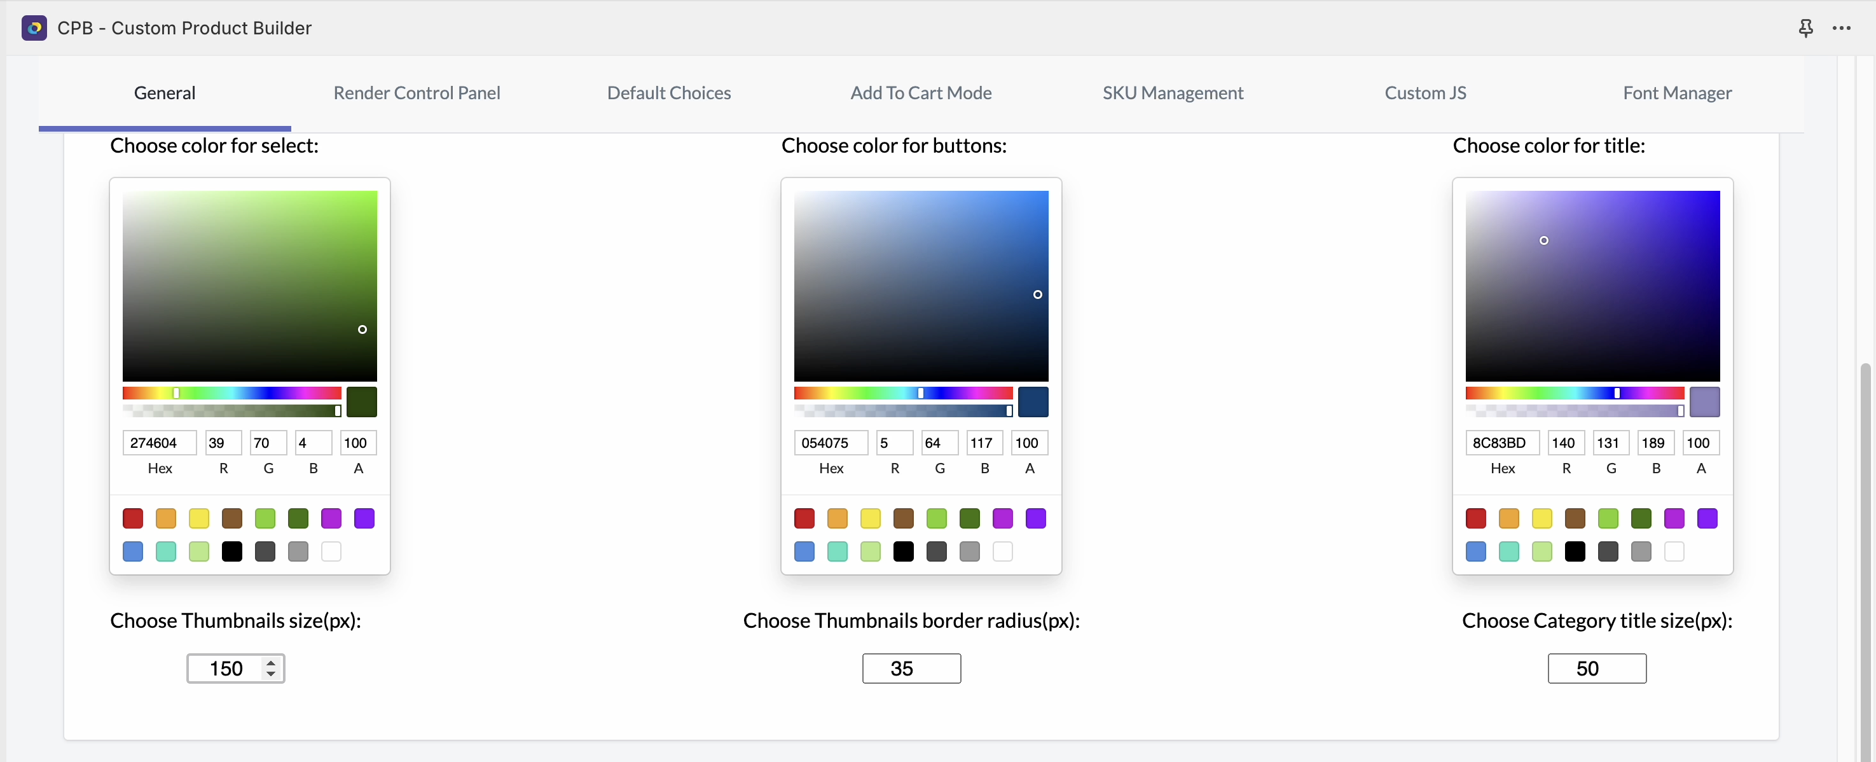Viewport: 1876px width, 762px height.
Task: Click Hex field showing 274604
Action: tap(159, 443)
